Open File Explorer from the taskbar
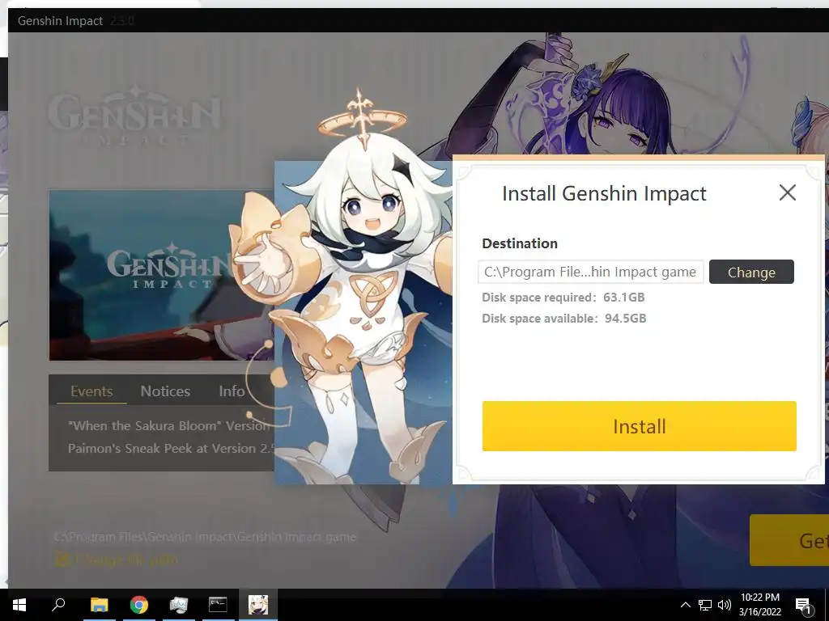 coord(99,605)
